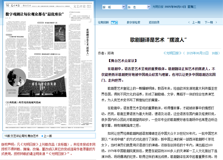223x160 pixels.
Task: Go back via 返回目录
Action: 154,23
